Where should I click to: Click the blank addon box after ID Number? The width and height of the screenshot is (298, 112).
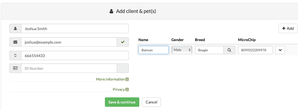[x=123, y=68]
